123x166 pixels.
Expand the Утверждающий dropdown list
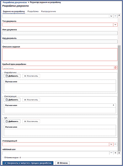click(111, 144)
